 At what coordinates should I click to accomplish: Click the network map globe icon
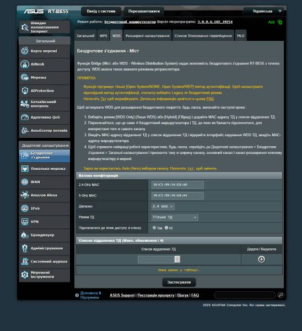pyautogui.click(x=25, y=51)
